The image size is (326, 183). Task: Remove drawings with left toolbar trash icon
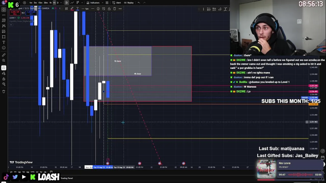4,91
